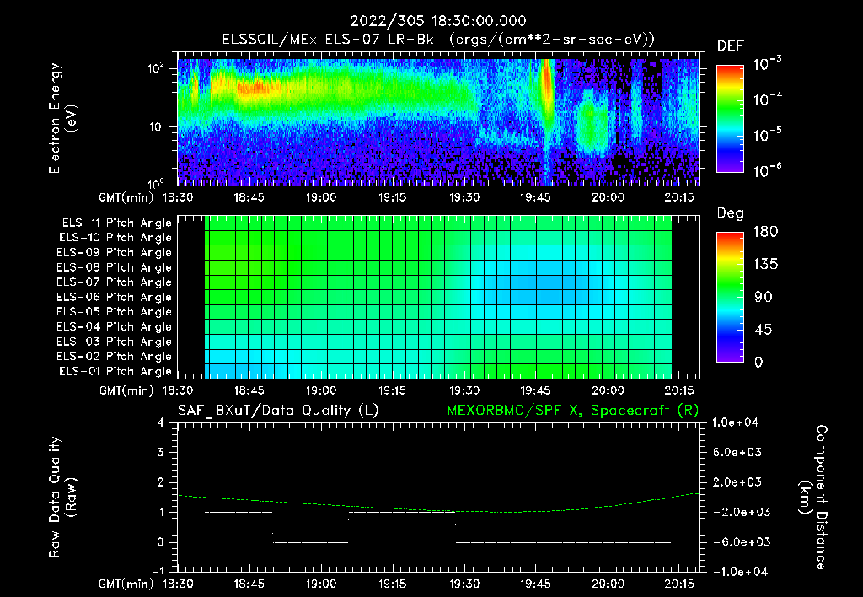Click the 20:00 time tick under pitch angle panel
The image size is (863, 597).
coord(608,390)
